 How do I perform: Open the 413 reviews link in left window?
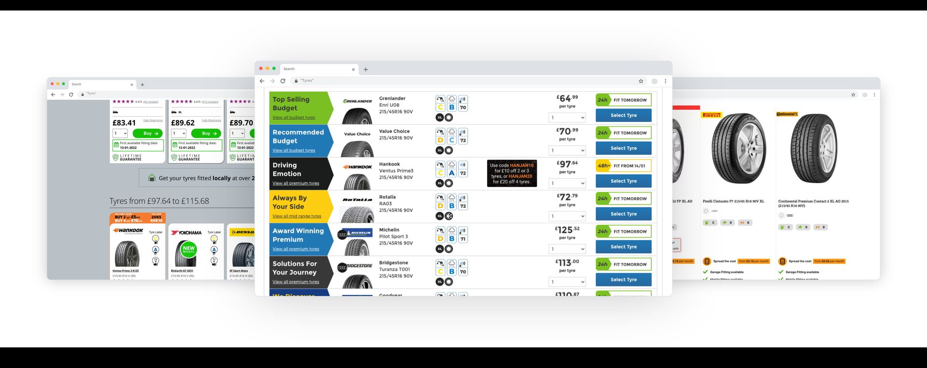[210, 102]
